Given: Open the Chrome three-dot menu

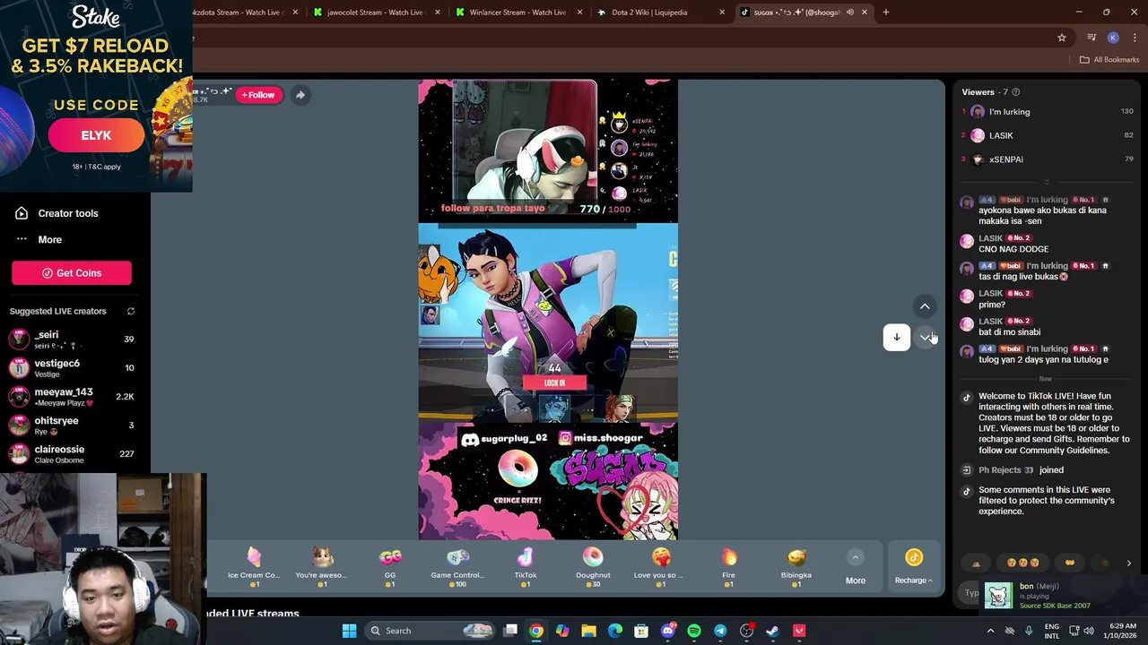Looking at the screenshot, I should 1135,38.
